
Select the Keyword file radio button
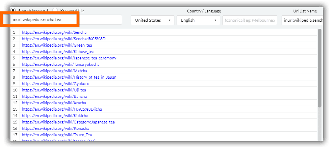click(55, 11)
